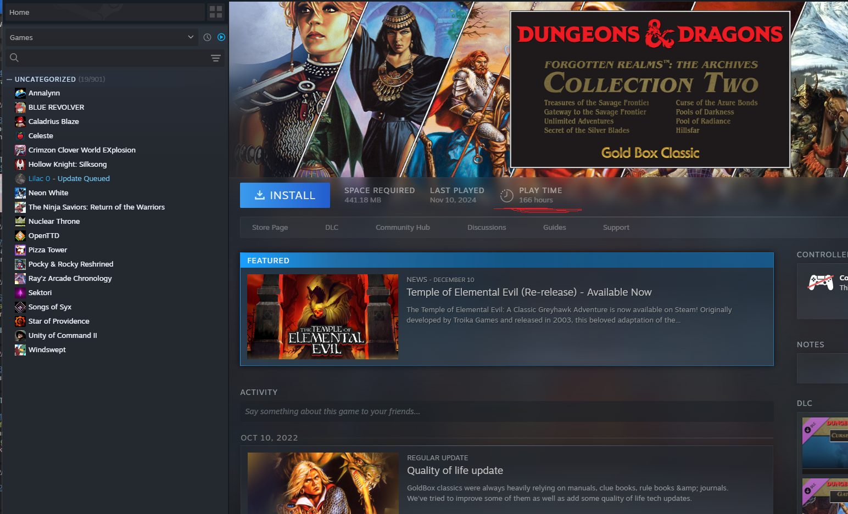Open the Store Page tab
The height and width of the screenshot is (514, 848).
click(x=270, y=228)
